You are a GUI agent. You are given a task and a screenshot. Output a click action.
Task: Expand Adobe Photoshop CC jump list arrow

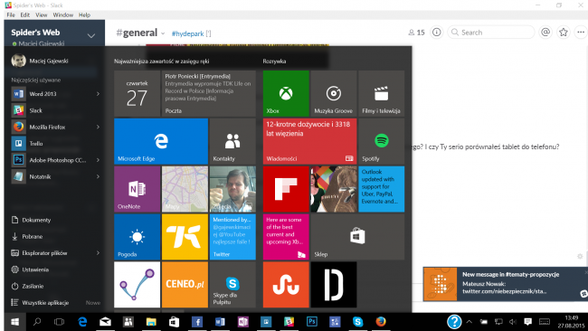point(98,160)
